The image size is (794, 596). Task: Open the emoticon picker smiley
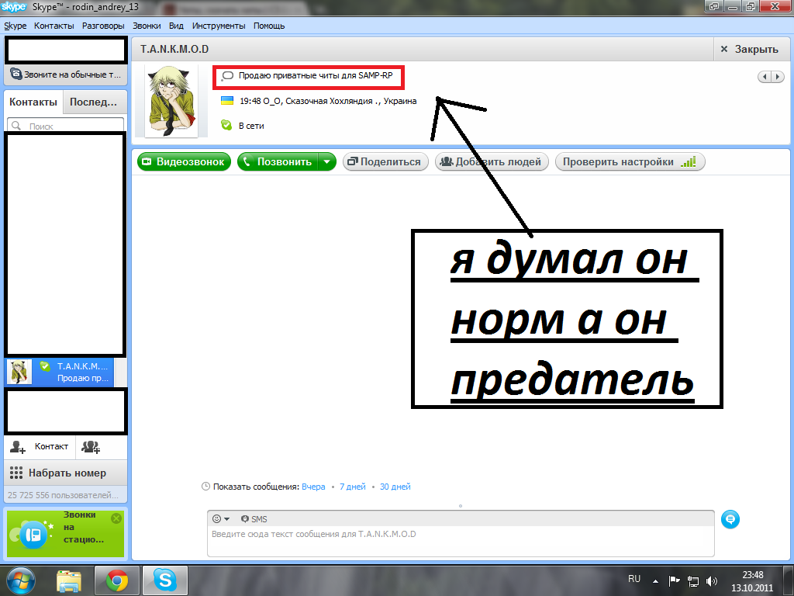point(218,519)
